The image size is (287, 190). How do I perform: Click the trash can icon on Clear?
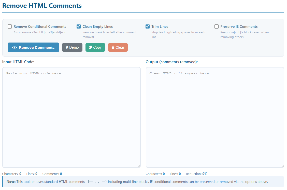click(x=113, y=47)
